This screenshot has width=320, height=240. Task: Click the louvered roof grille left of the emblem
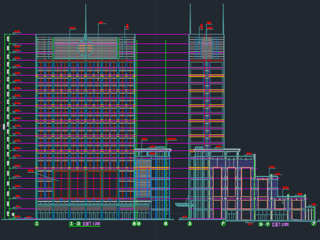44,48
